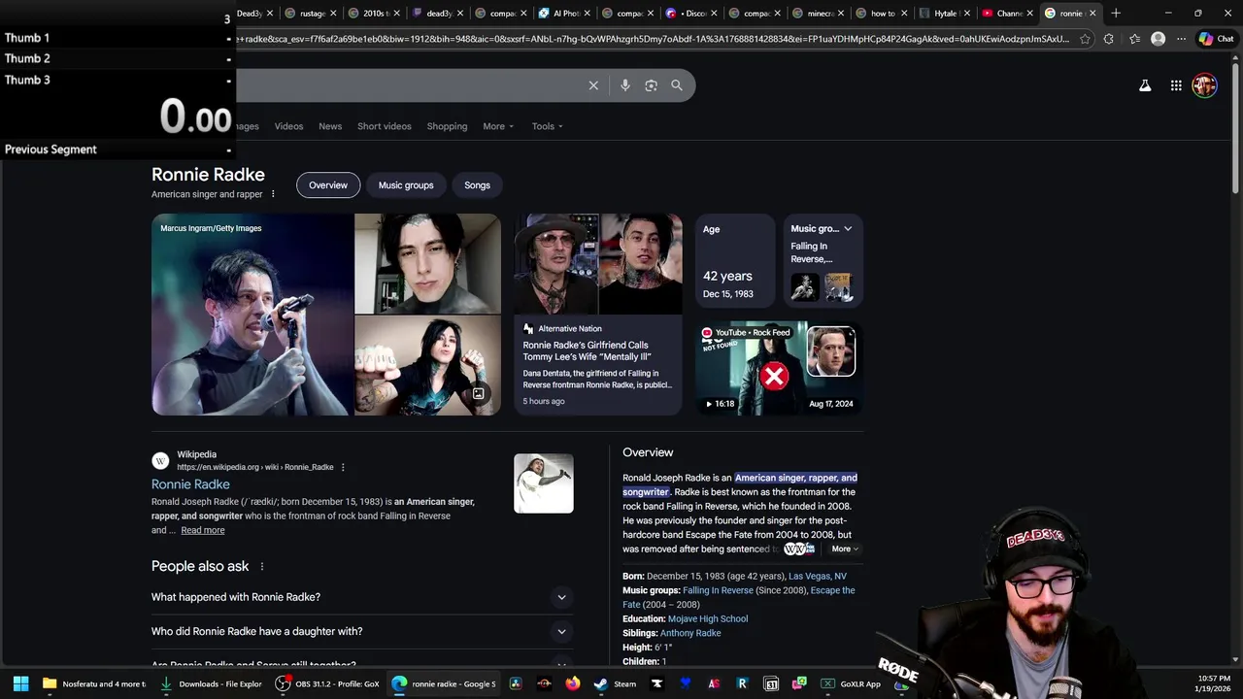
Task: Expand the More search filters dropdown
Action: pyautogui.click(x=498, y=126)
